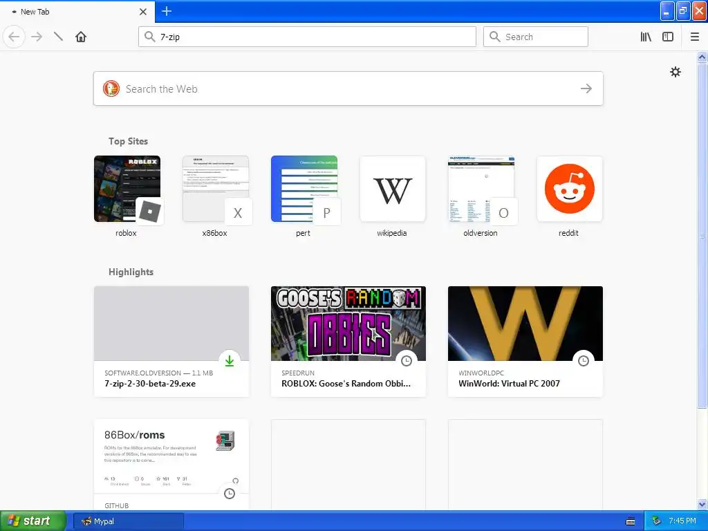Click the keyboard icon in system tray

631,521
